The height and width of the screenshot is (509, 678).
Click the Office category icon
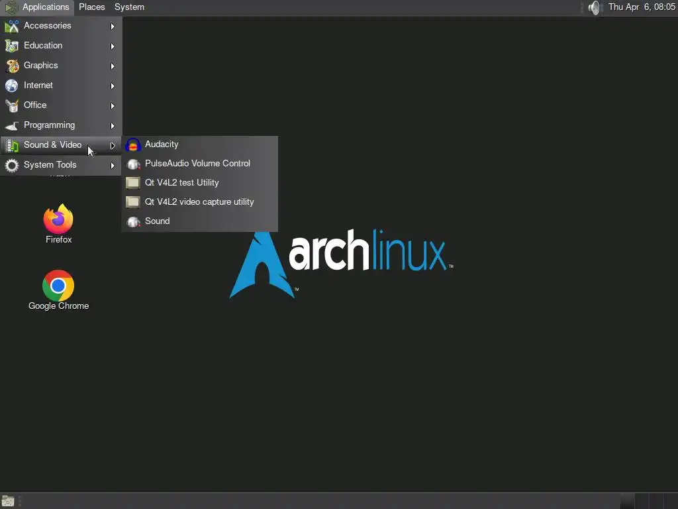click(12, 105)
